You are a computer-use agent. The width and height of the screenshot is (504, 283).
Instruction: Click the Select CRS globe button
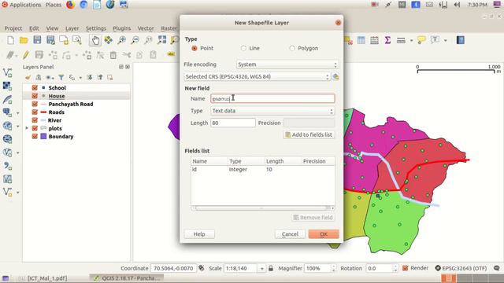point(335,77)
